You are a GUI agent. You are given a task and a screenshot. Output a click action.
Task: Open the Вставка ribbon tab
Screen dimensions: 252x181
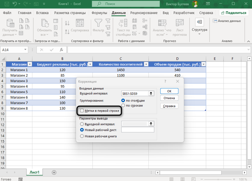[x=42, y=13]
